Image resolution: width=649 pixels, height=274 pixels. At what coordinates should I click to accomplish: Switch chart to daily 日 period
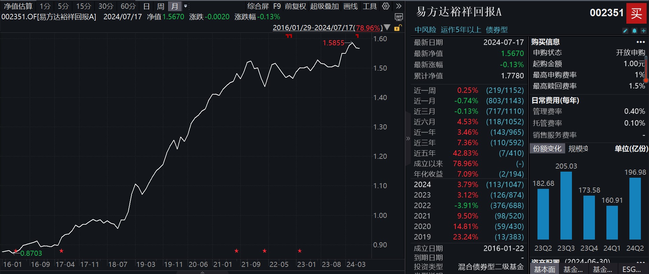tap(146, 6)
